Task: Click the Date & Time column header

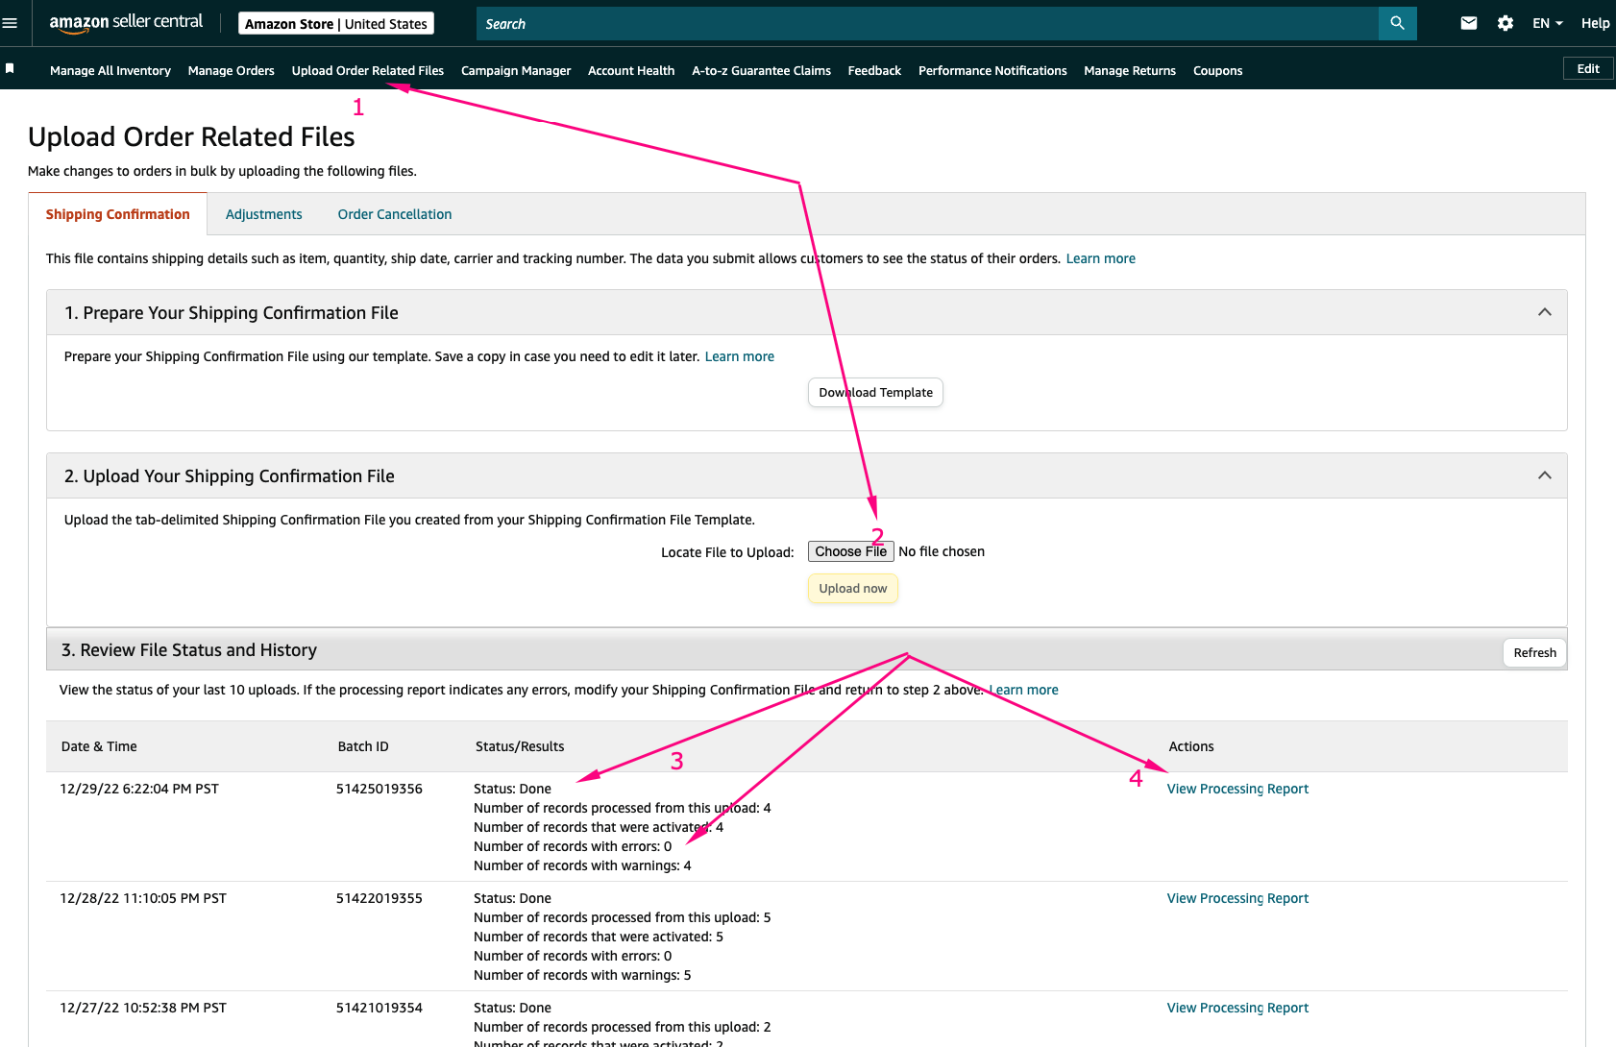Action: pyautogui.click(x=99, y=746)
